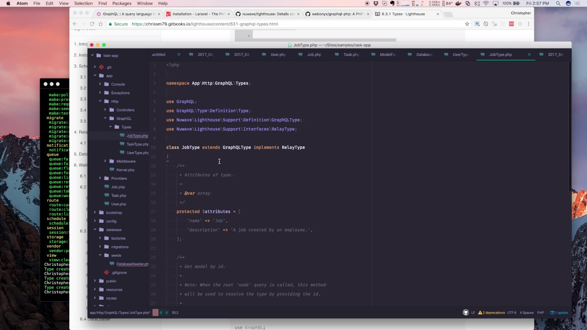Expand the Exceptions folder
The width and height of the screenshot is (587, 330).
tap(100, 93)
